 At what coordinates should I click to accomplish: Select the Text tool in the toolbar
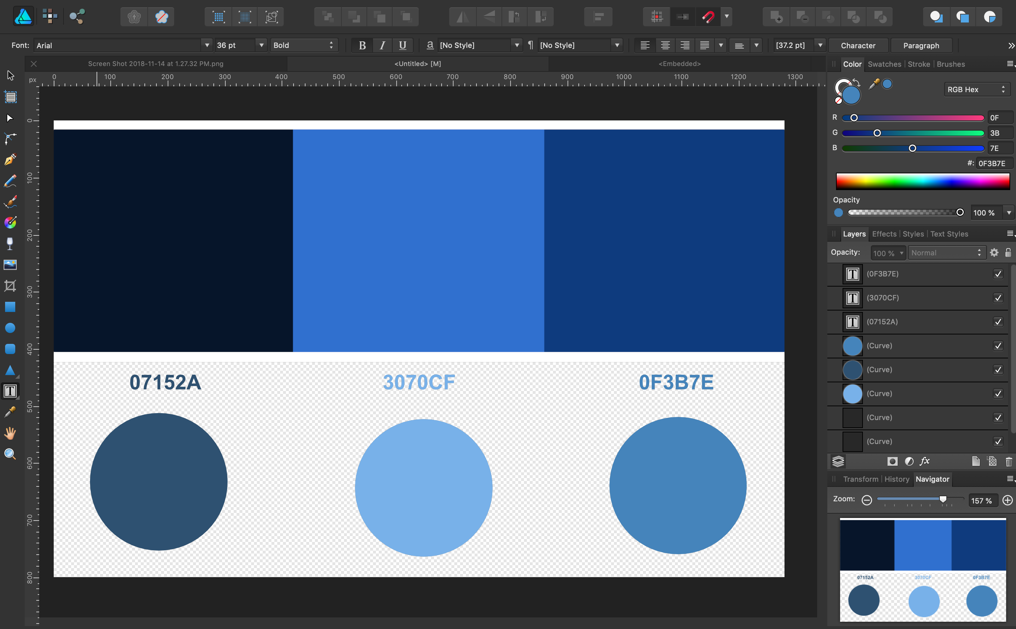pos(10,391)
